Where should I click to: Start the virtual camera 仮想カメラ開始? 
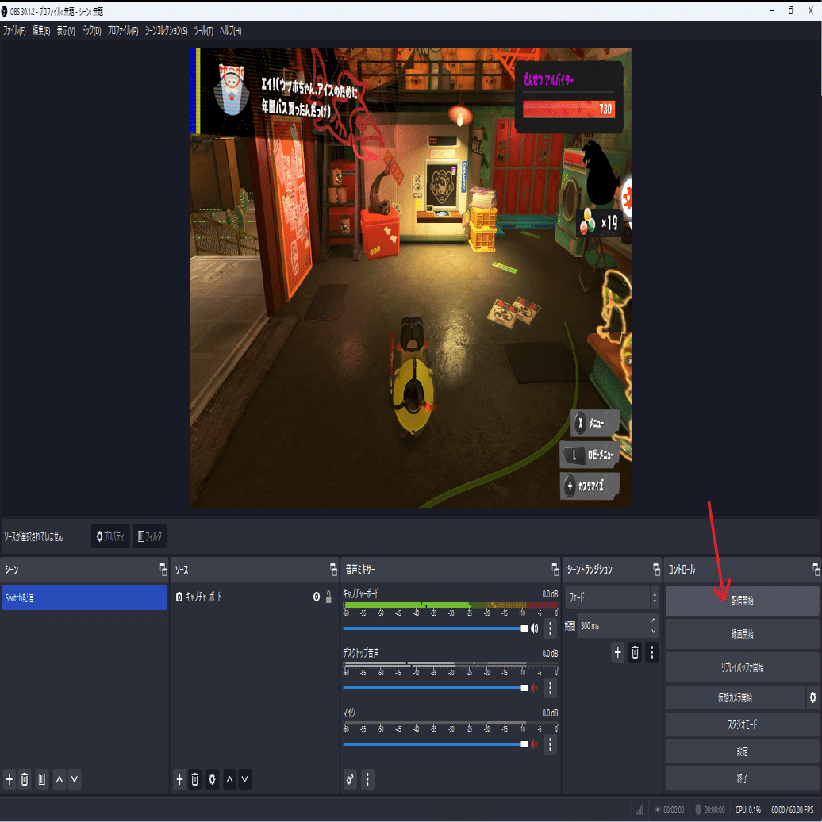[735, 697]
